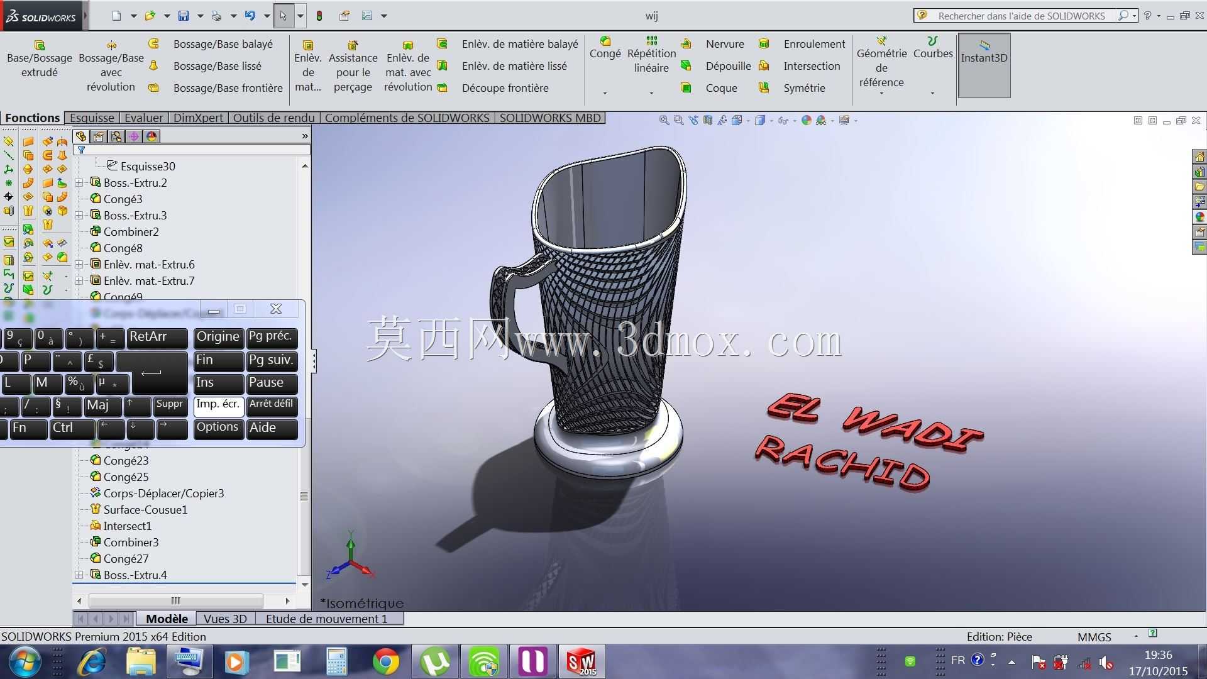Switch to the Esquisse tab
The height and width of the screenshot is (679, 1207).
(92, 118)
